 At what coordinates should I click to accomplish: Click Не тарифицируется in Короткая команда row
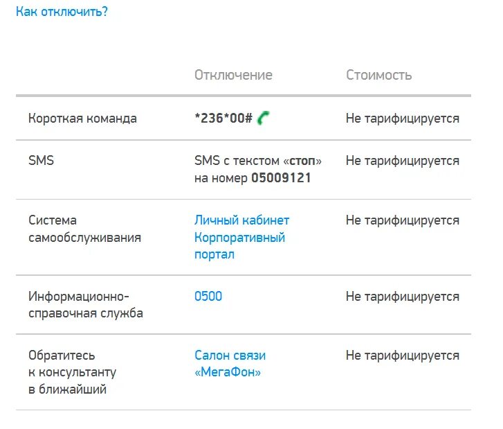403,119
